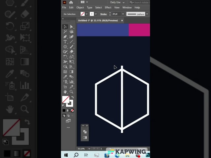Open the Edit menu

(x=71, y=8)
